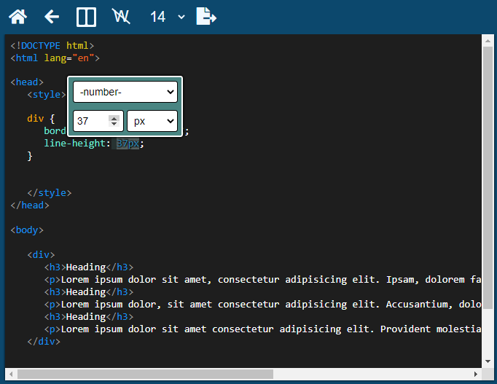Click the closing </div> tag
497x384 pixels.
pos(44,341)
